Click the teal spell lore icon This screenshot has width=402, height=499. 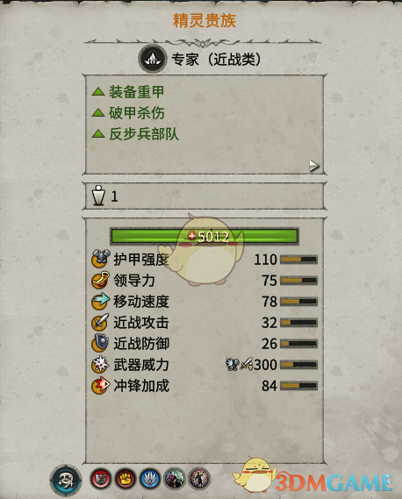click(66, 480)
